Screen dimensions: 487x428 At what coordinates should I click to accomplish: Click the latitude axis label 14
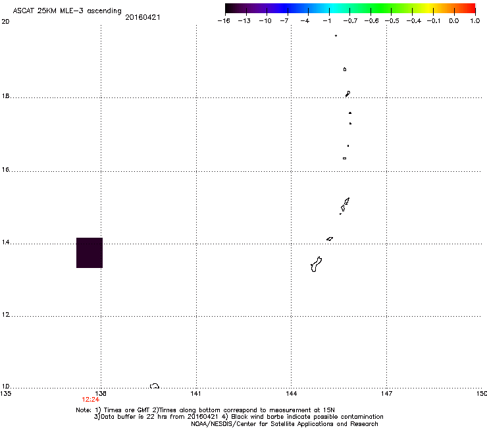click(5, 242)
